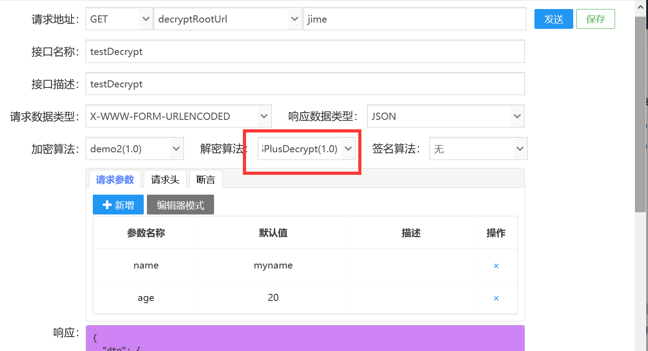Click the URL path field containing jime
This screenshot has width=648, height=351.
[x=415, y=19]
